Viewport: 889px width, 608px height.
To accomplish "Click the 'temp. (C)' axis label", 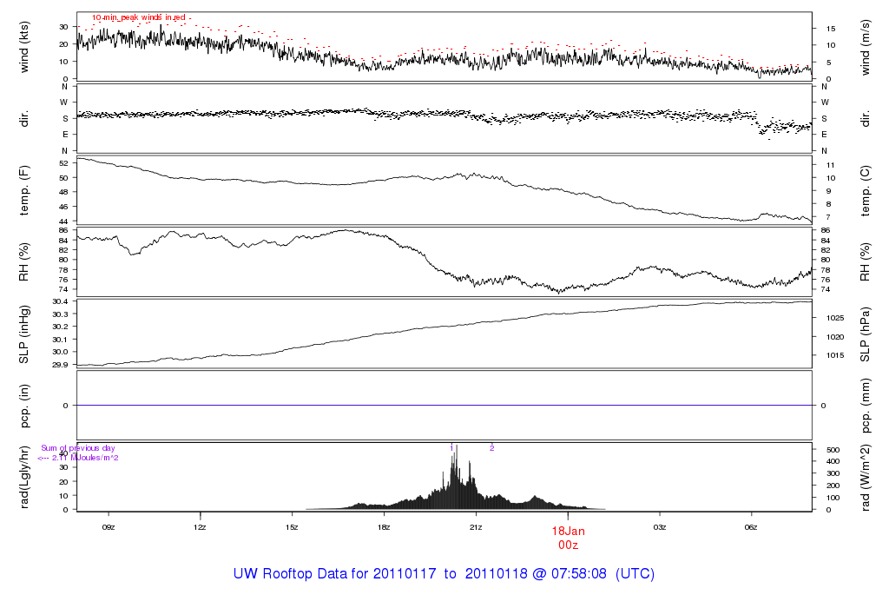I will (x=866, y=190).
